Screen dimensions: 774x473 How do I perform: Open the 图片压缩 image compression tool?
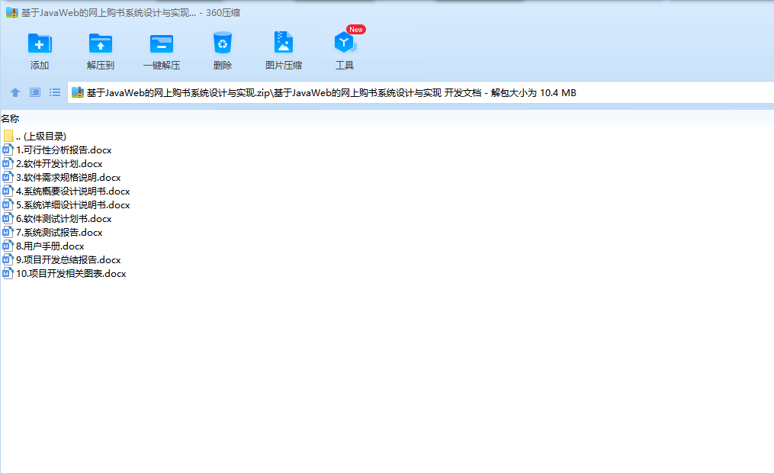click(x=284, y=43)
